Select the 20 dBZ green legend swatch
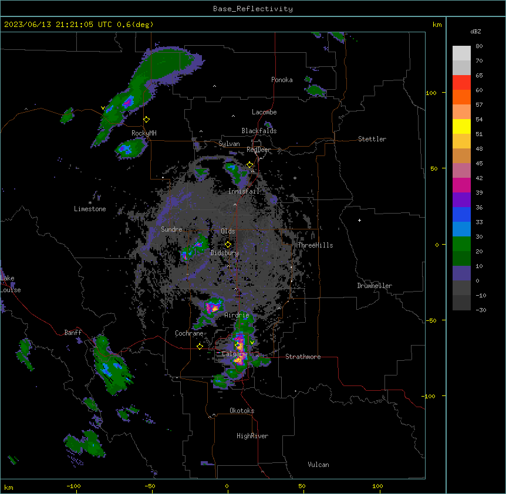 (x=461, y=244)
